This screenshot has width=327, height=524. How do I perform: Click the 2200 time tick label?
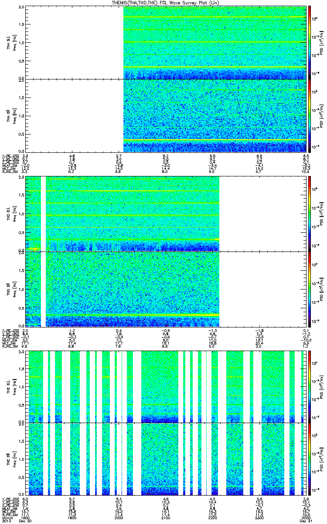tap(212, 517)
